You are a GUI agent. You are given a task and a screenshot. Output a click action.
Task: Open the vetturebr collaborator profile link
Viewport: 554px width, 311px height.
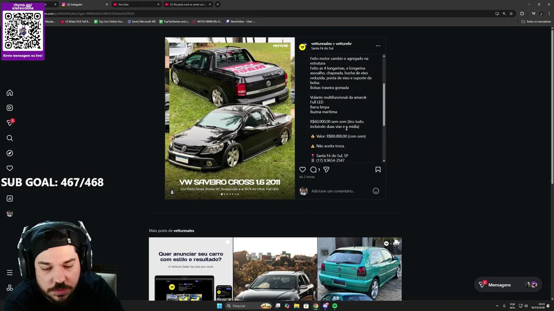tap(344, 44)
